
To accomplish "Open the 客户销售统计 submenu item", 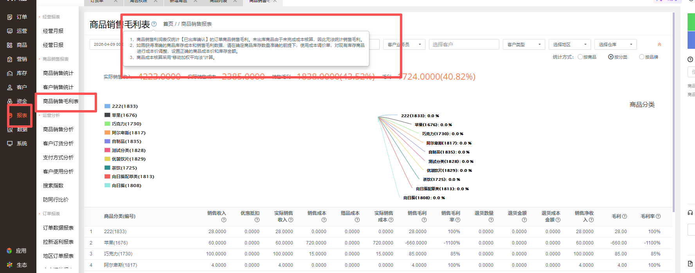I will [x=58, y=87].
